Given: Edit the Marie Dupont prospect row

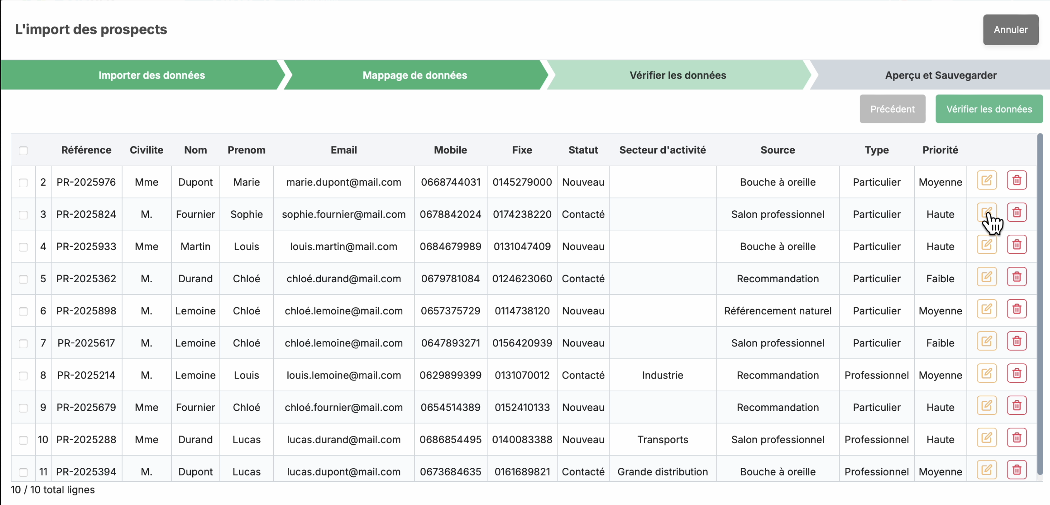Looking at the screenshot, I should coord(987,181).
